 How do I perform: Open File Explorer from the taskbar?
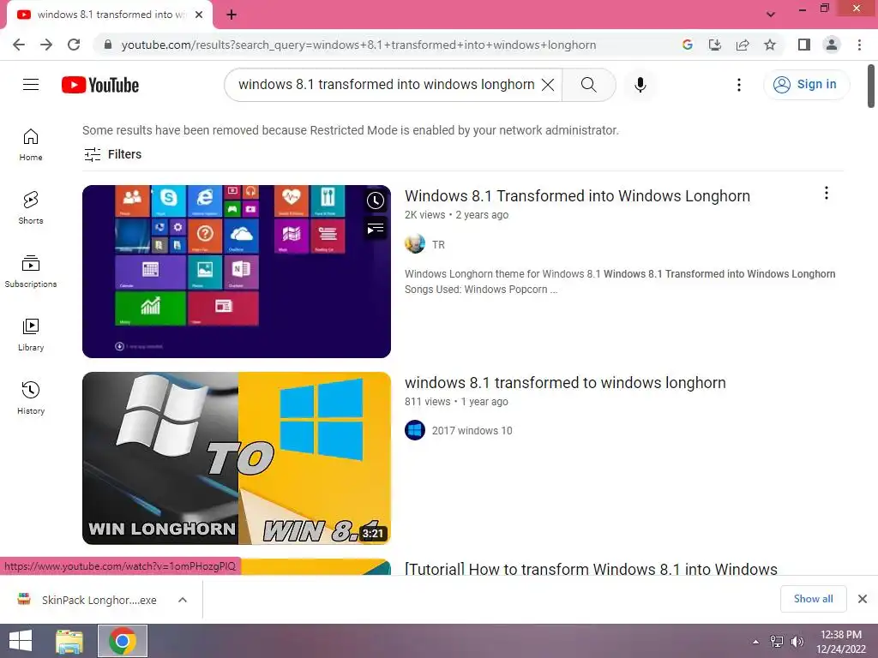point(69,641)
